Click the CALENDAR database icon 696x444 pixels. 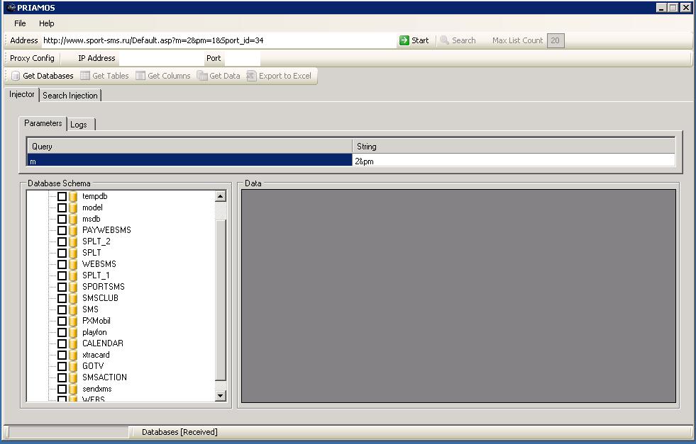coord(73,343)
